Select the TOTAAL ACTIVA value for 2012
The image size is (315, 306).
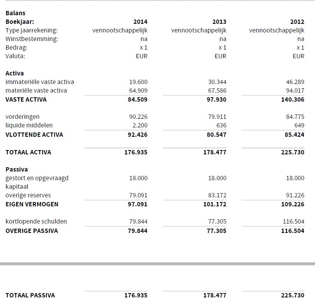[292, 152]
